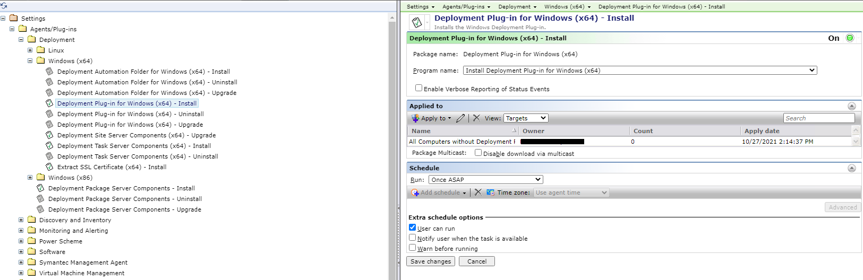Click the policy icon beside the page title
The image size is (863, 280).
(417, 22)
